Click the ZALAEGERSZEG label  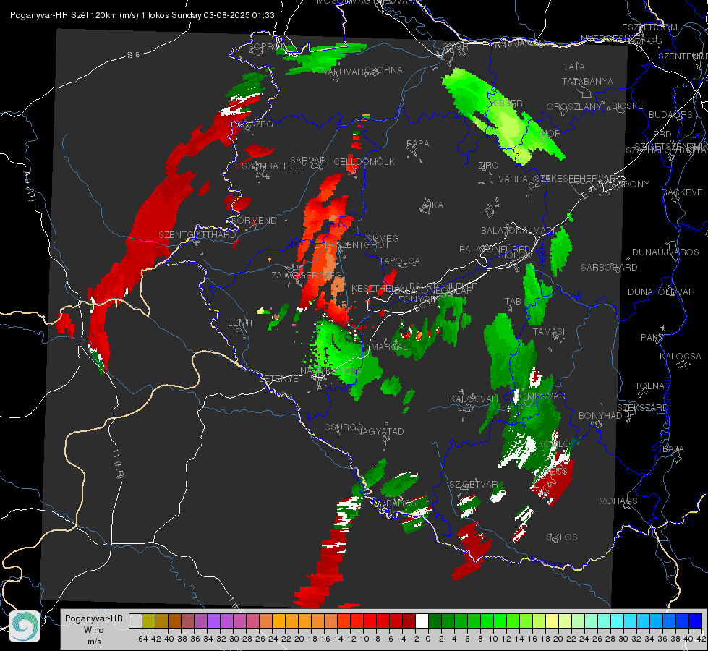(x=307, y=276)
